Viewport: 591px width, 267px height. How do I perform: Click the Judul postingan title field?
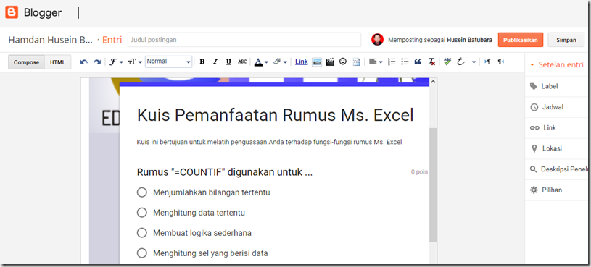(x=244, y=40)
